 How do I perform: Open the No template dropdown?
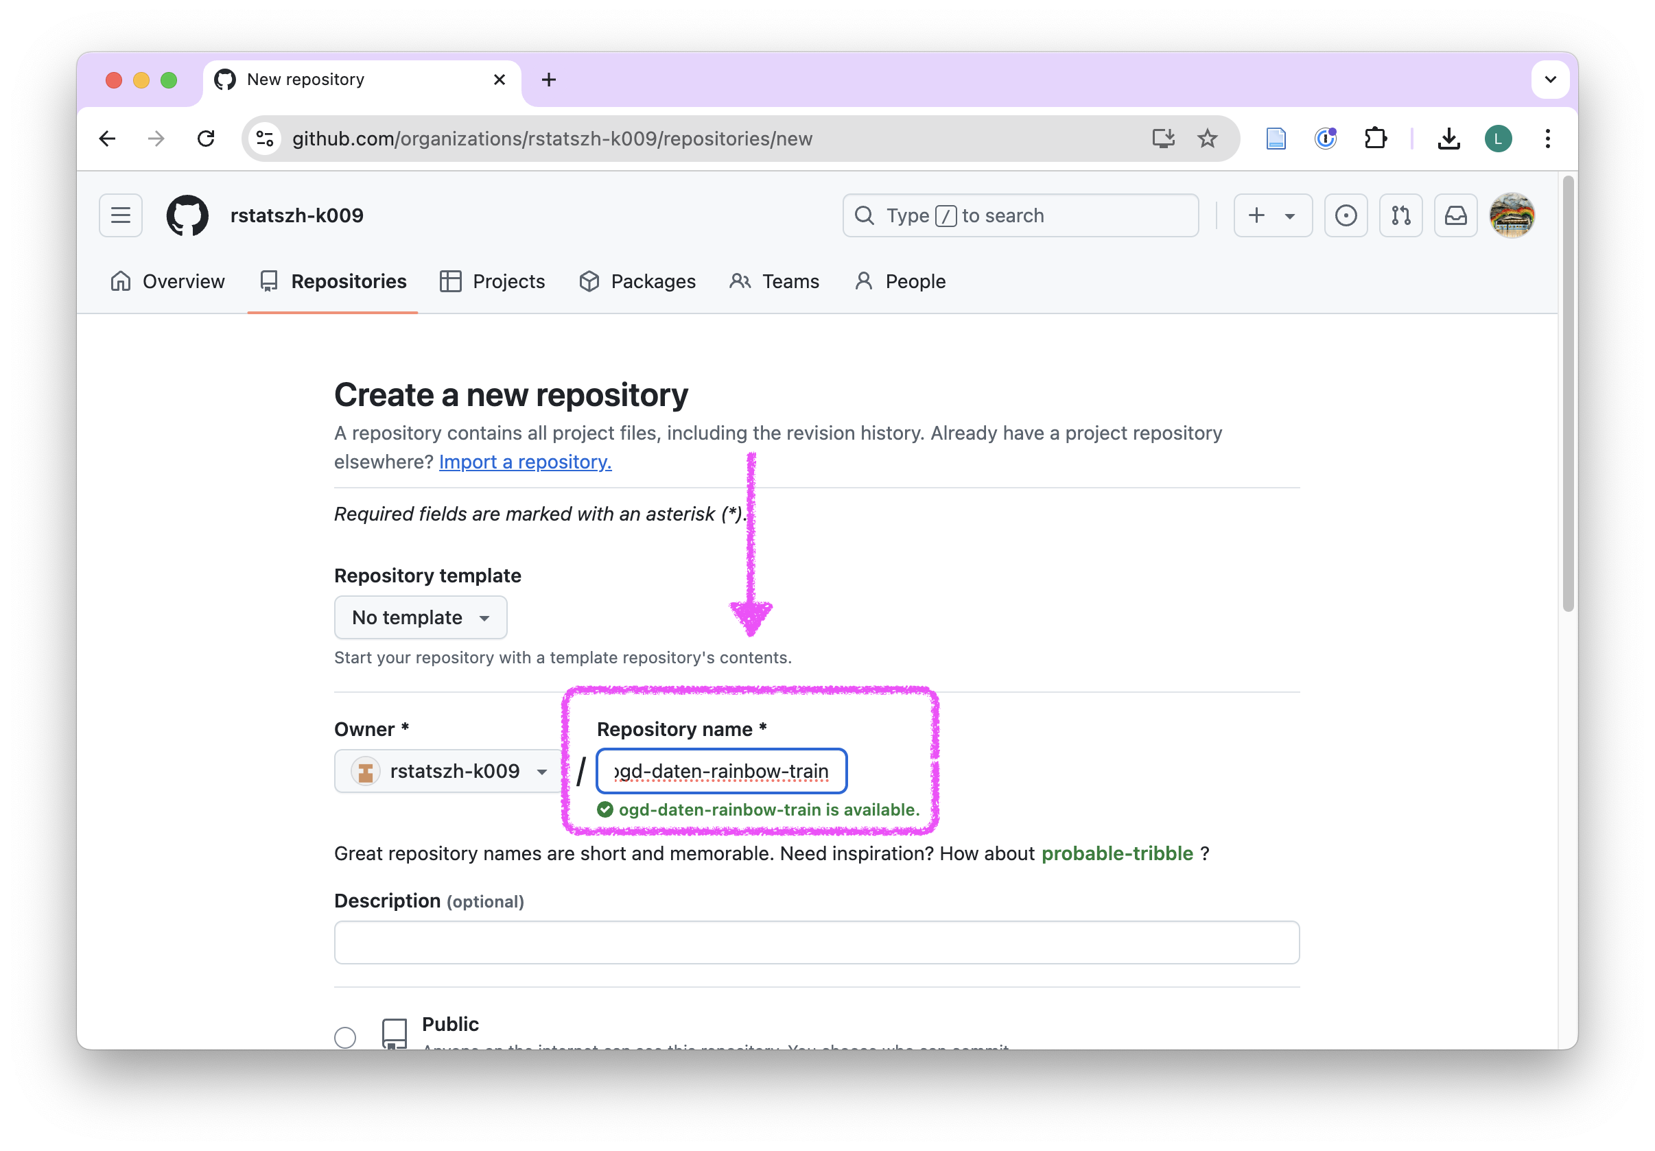[420, 617]
